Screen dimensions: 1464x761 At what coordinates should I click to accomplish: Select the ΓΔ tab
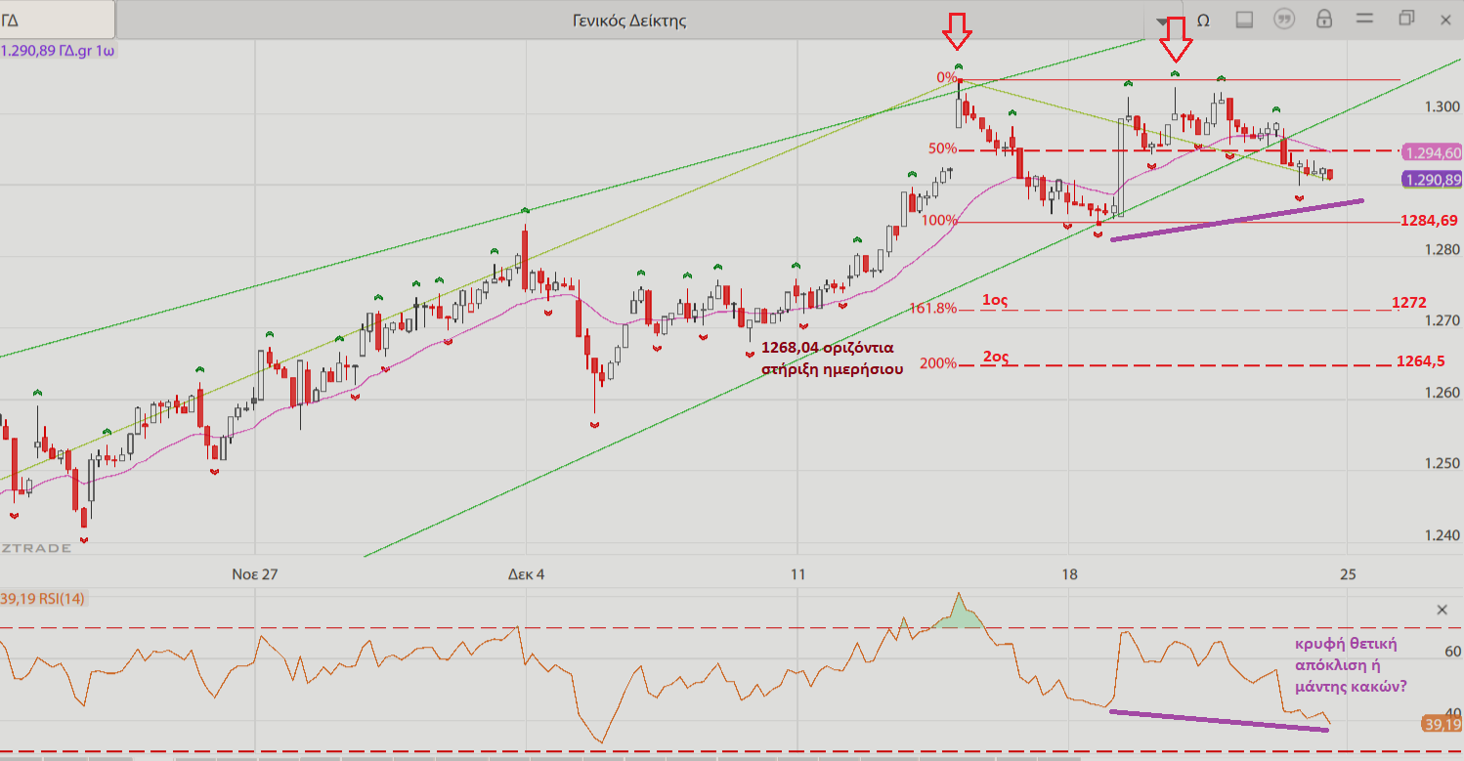[x=57, y=19]
